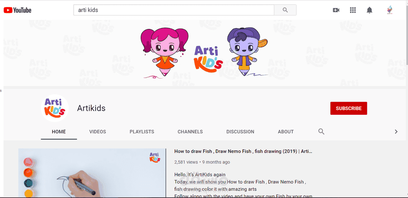The height and width of the screenshot is (198, 408).
Task: Click the 9 months ago text
Action: (216, 162)
